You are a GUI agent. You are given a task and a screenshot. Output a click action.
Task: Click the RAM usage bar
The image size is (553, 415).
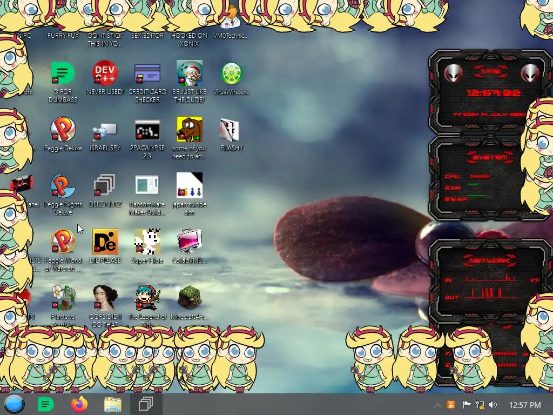[473, 184]
